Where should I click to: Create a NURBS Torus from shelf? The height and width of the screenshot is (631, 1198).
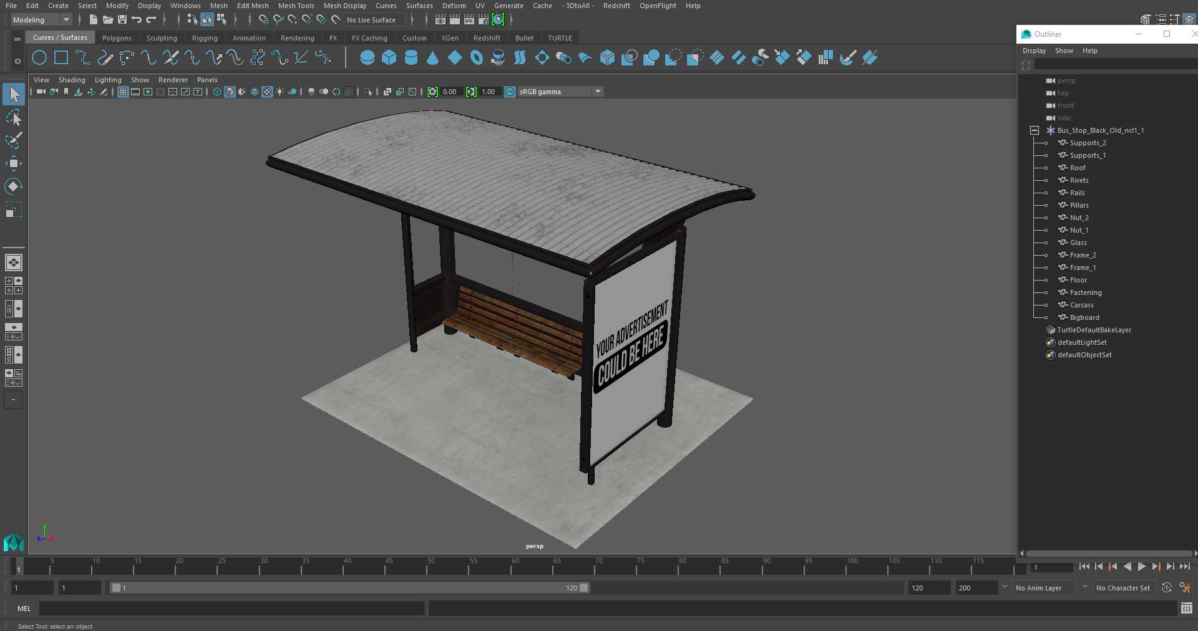477,58
